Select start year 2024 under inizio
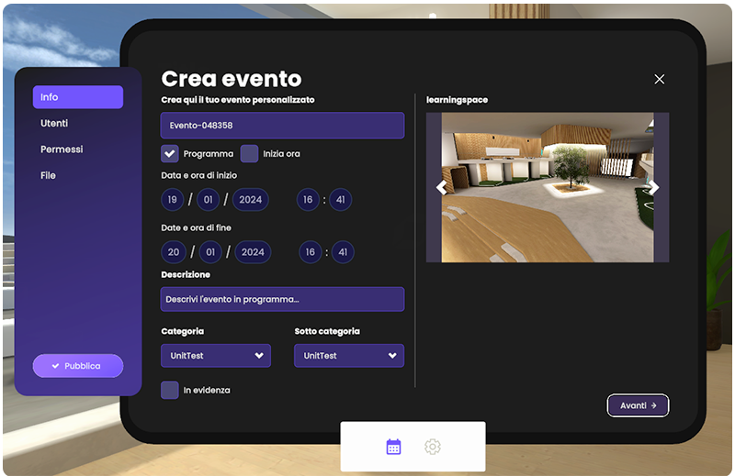The height and width of the screenshot is (476, 735). click(x=250, y=200)
